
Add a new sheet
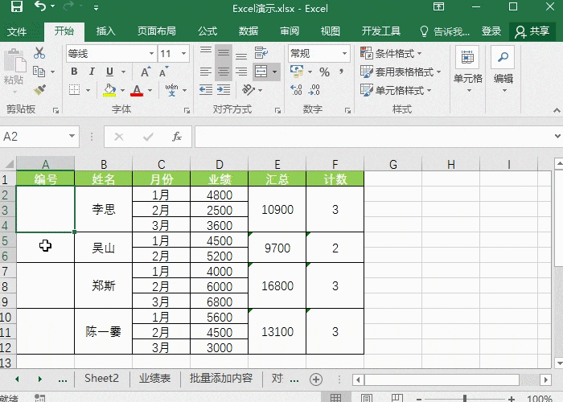[x=316, y=379]
